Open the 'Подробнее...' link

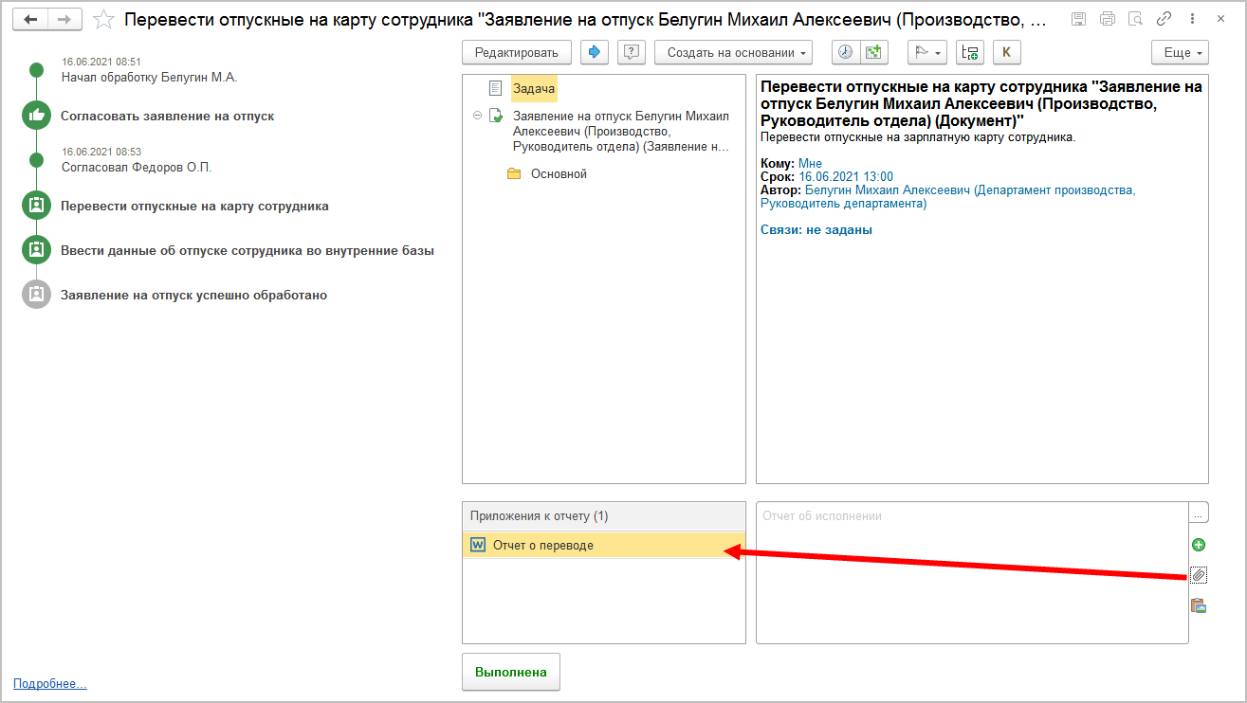(x=50, y=683)
